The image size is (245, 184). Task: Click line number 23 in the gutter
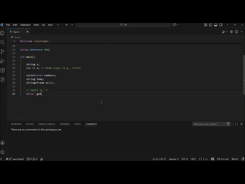point(14,94)
